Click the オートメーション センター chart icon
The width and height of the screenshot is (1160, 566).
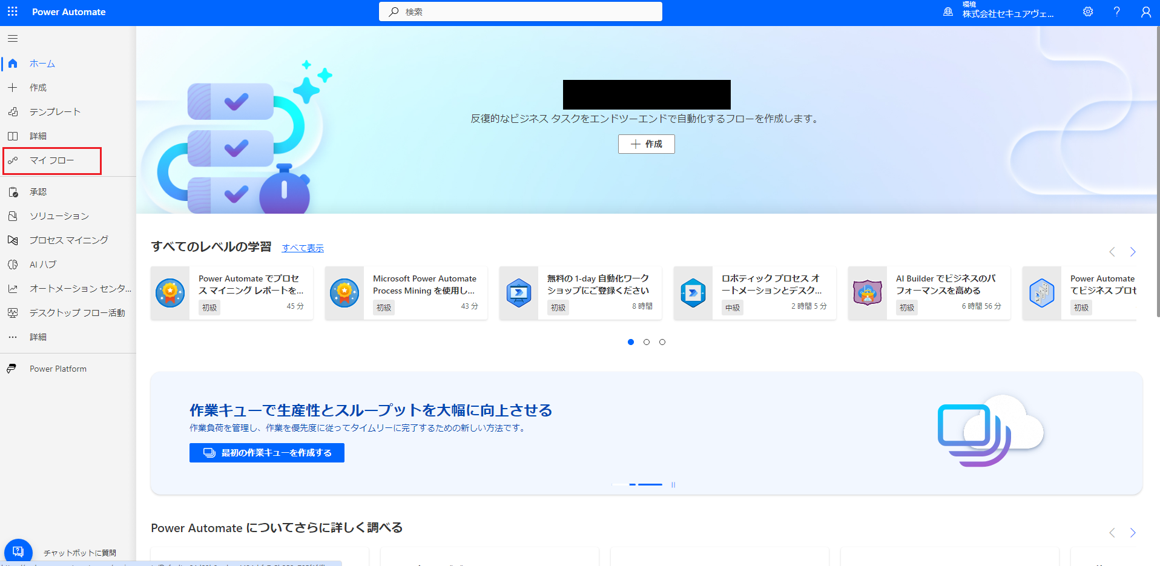tap(13, 289)
